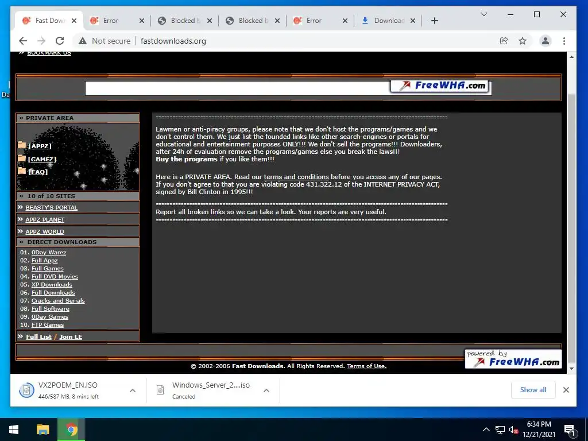
Task: Open the Full DVD Movies link
Action: click(x=55, y=276)
